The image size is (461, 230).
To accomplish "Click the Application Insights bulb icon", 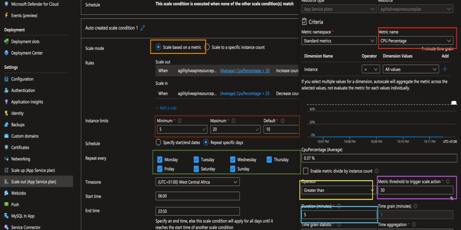I will [x=6, y=102].
